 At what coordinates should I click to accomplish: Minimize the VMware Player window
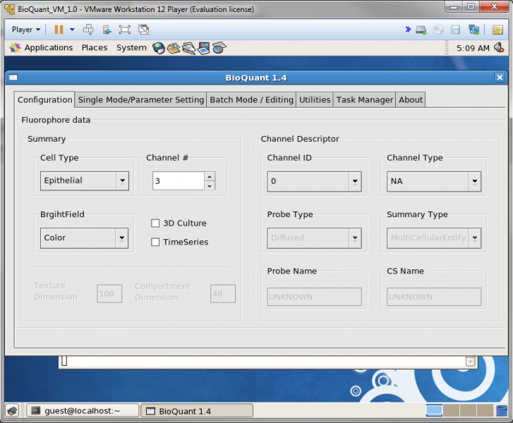[454, 6]
